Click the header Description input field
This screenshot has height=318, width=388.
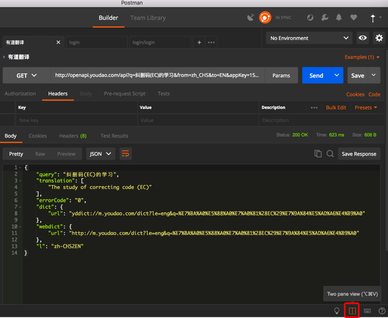[322, 120]
